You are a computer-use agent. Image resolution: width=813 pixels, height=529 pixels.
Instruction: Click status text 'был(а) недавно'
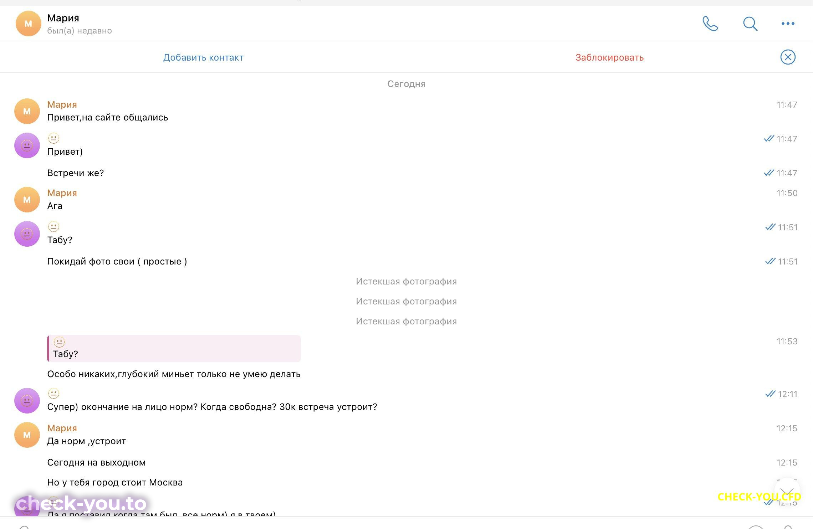tap(80, 31)
